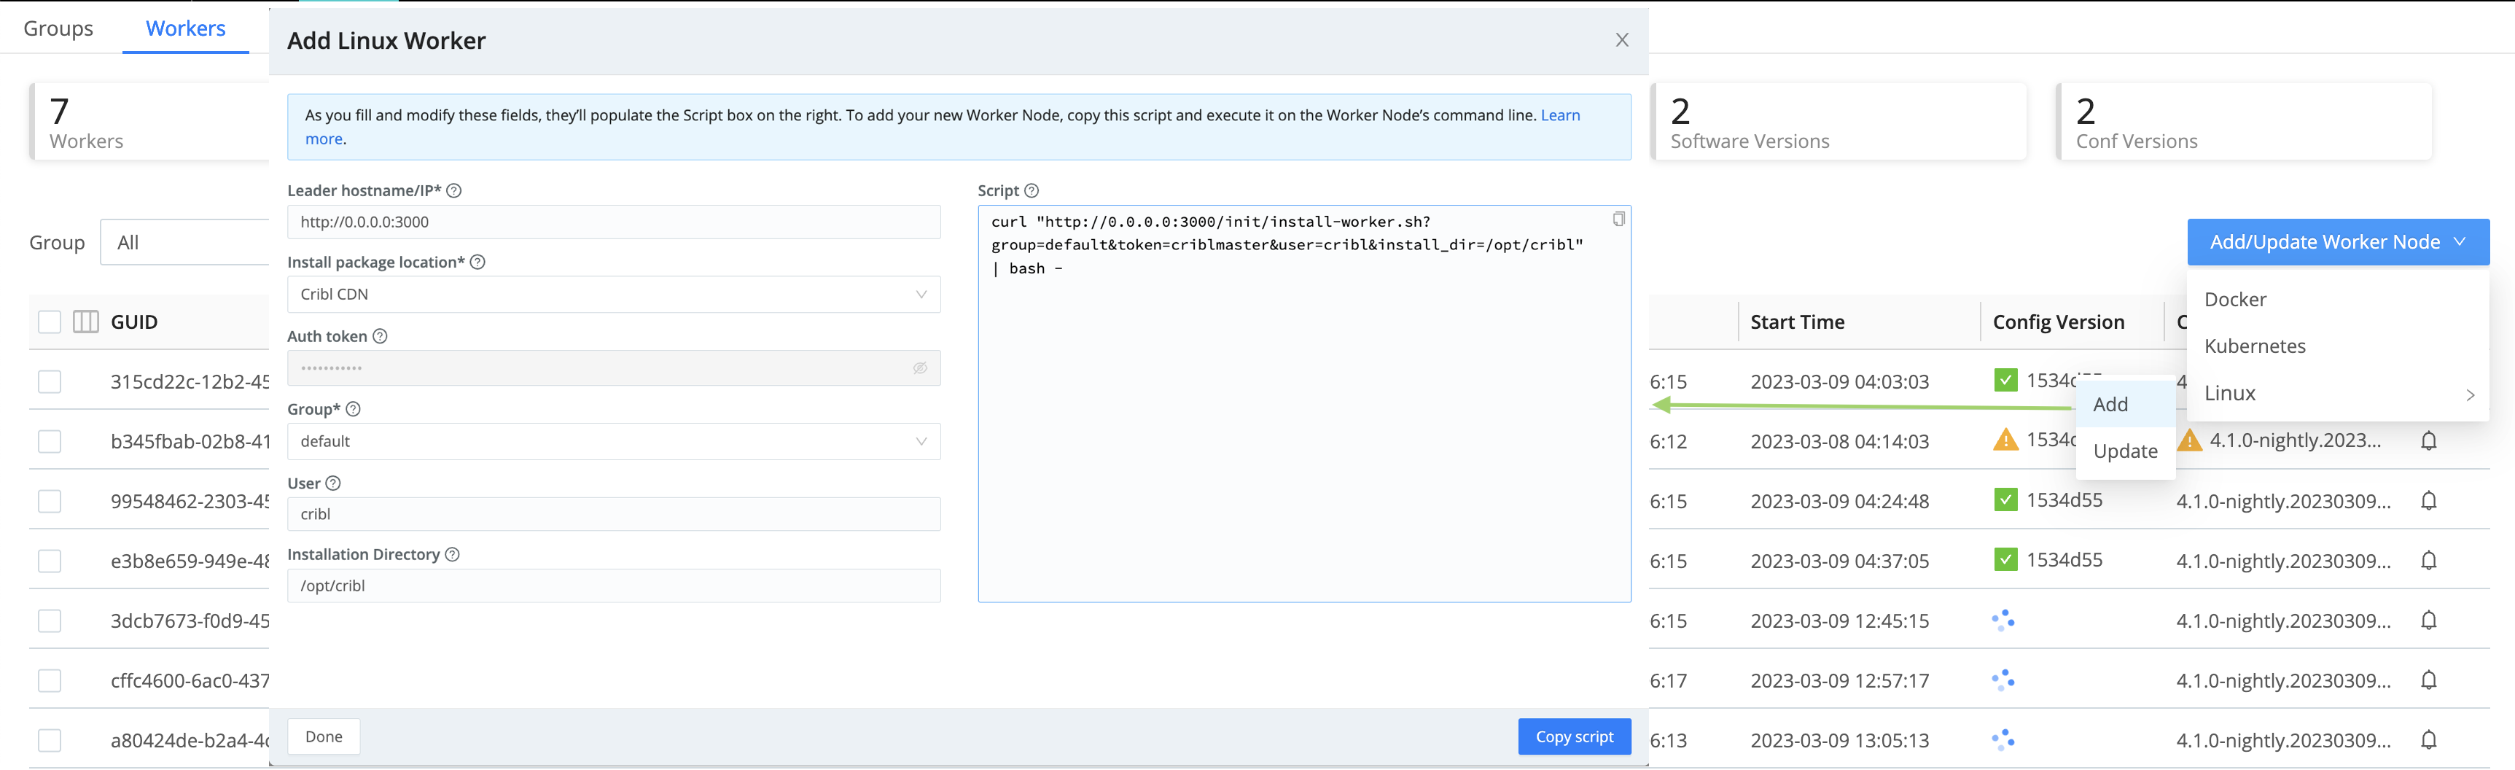Open the column configuration icon beside GUID header
Screen dimensions: 2515x770
tap(85, 321)
